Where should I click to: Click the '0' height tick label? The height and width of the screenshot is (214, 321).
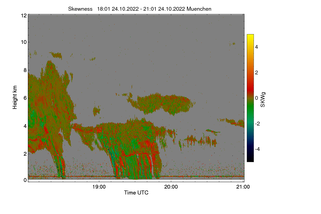[x=25, y=180]
